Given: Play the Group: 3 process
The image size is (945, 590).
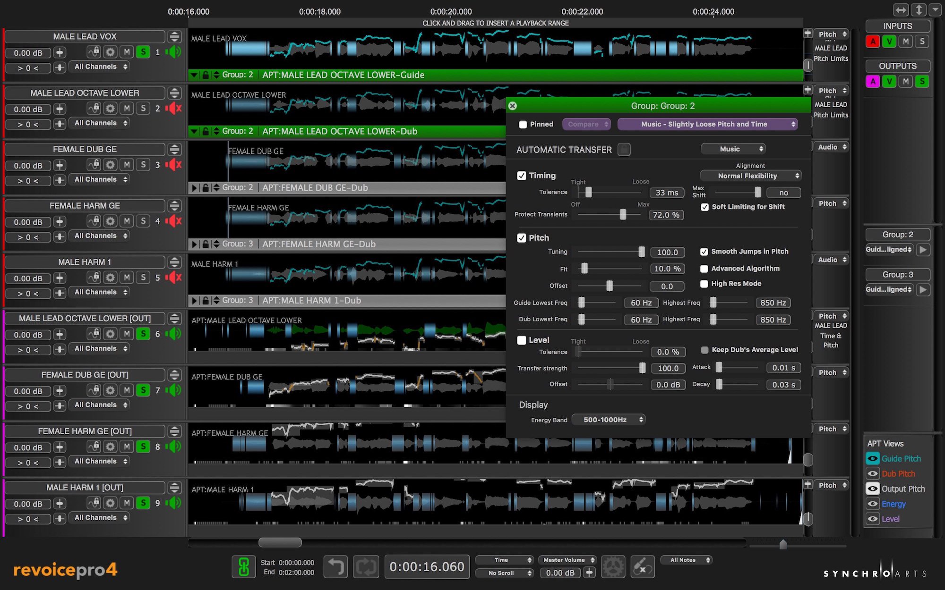Looking at the screenshot, I should (923, 289).
